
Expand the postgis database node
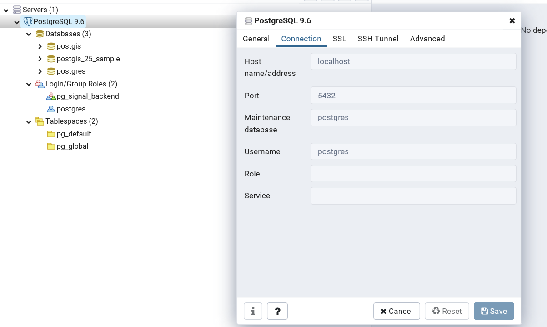pyautogui.click(x=40, y=46)
